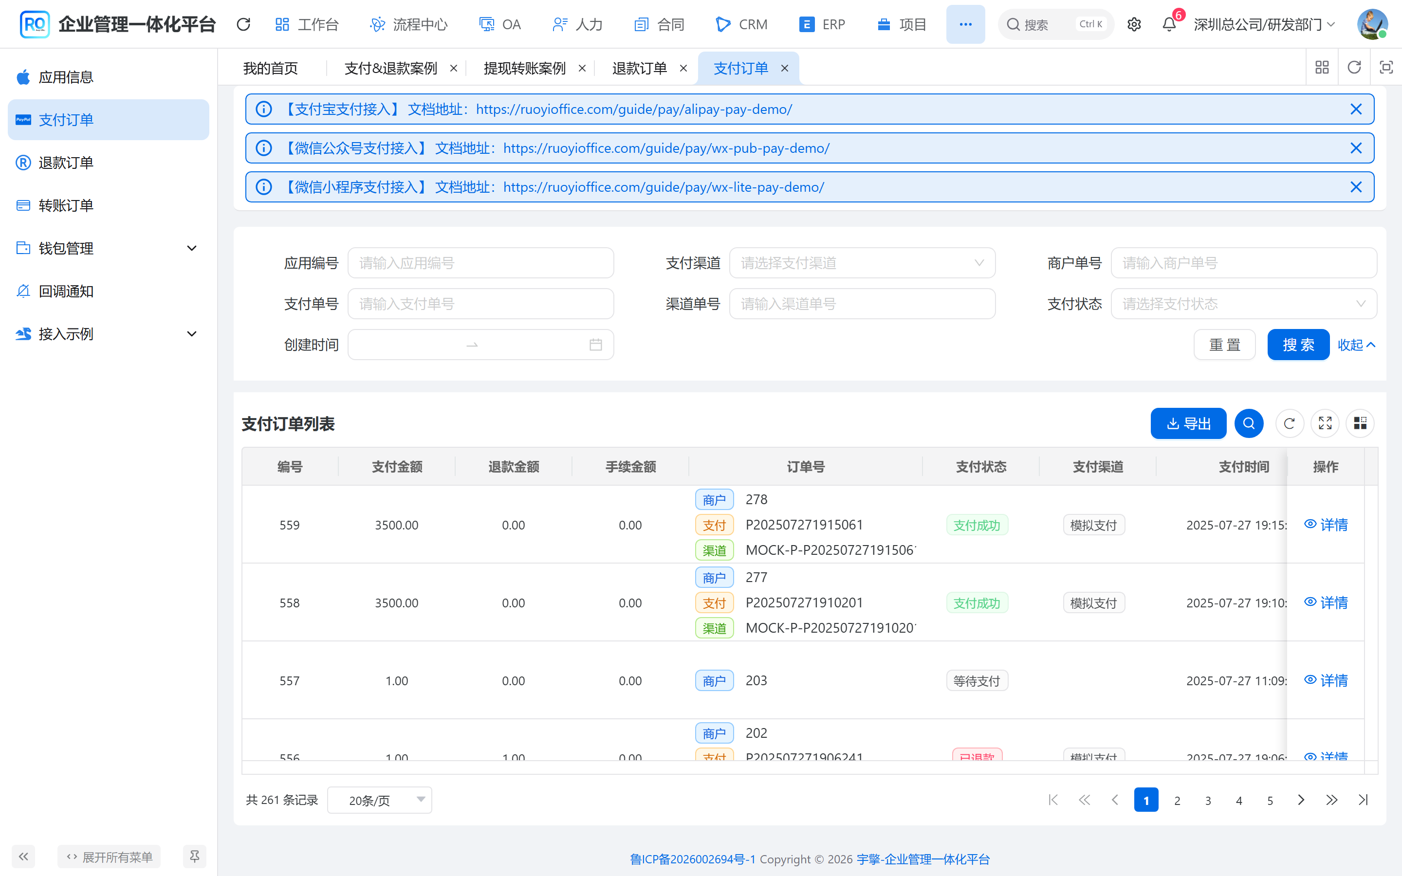Viewport: 1402px width, 876px height.
Task: Refresh the payment order list
Action: (x=1289, y=423)
